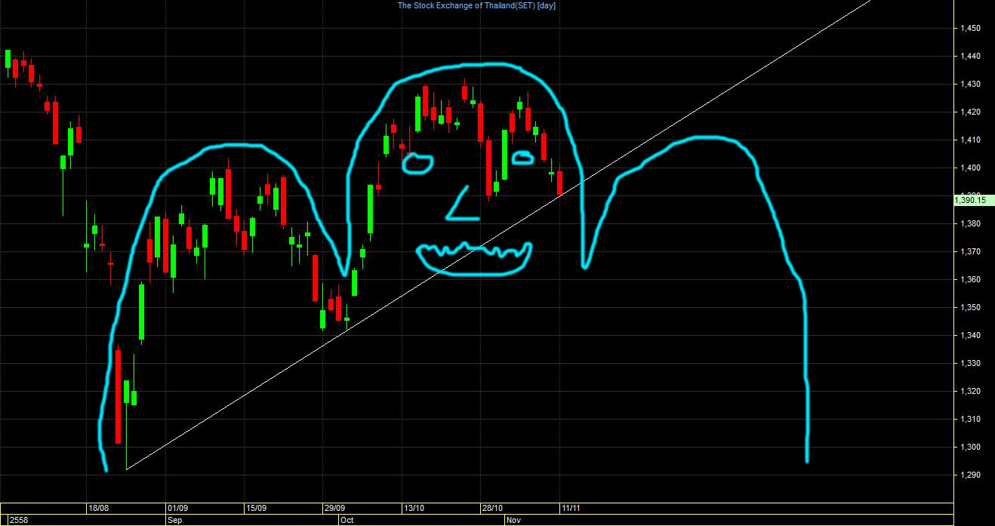Click the cyan drawn nose shape

point(462,203)
